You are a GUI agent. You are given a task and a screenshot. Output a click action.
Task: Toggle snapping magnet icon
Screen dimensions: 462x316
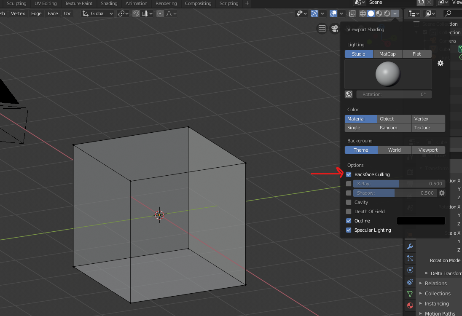click(136, 13)
